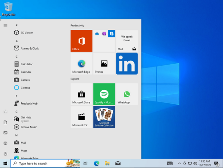Open the WhatsApp tile
223x168 pixels.
click(127, 94)
